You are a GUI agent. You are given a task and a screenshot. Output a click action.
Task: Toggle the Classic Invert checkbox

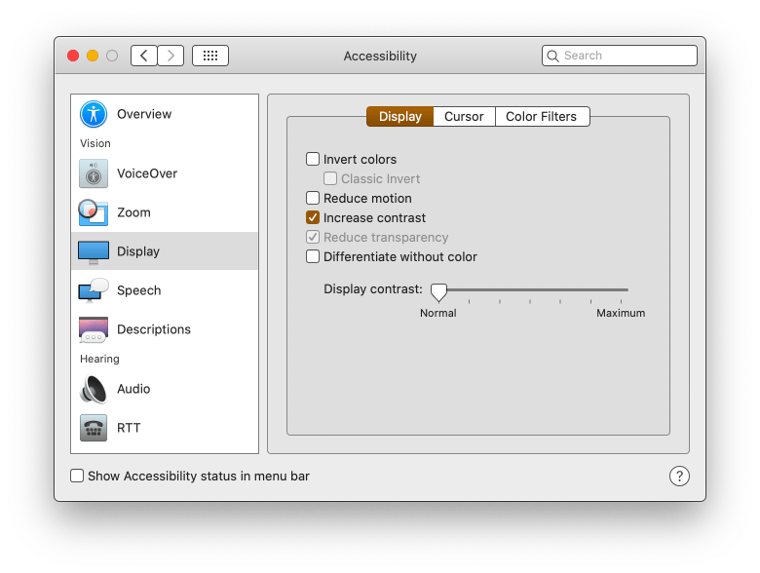click(330, 178)
